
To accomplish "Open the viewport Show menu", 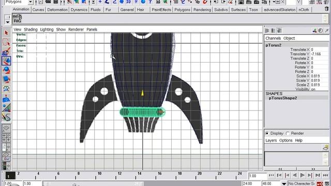I will [x=61, y=29].
